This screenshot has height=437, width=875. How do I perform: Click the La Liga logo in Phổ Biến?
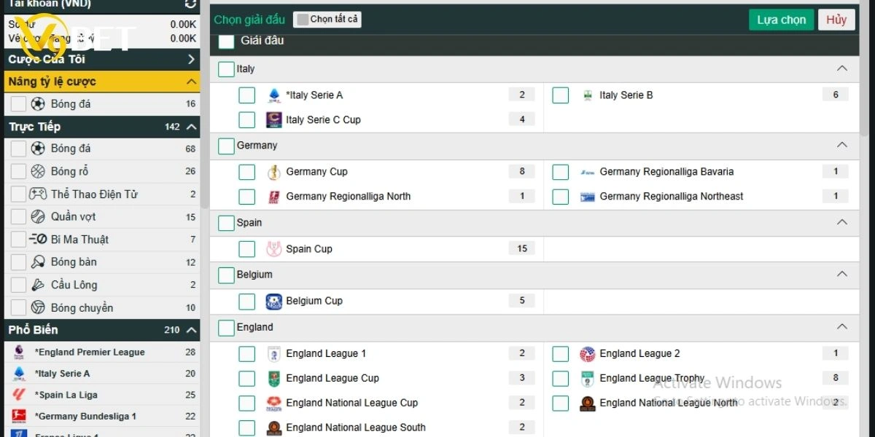pos(19,395)
